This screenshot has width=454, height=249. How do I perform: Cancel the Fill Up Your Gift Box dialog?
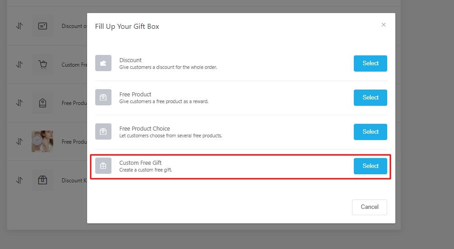point(369,207)
